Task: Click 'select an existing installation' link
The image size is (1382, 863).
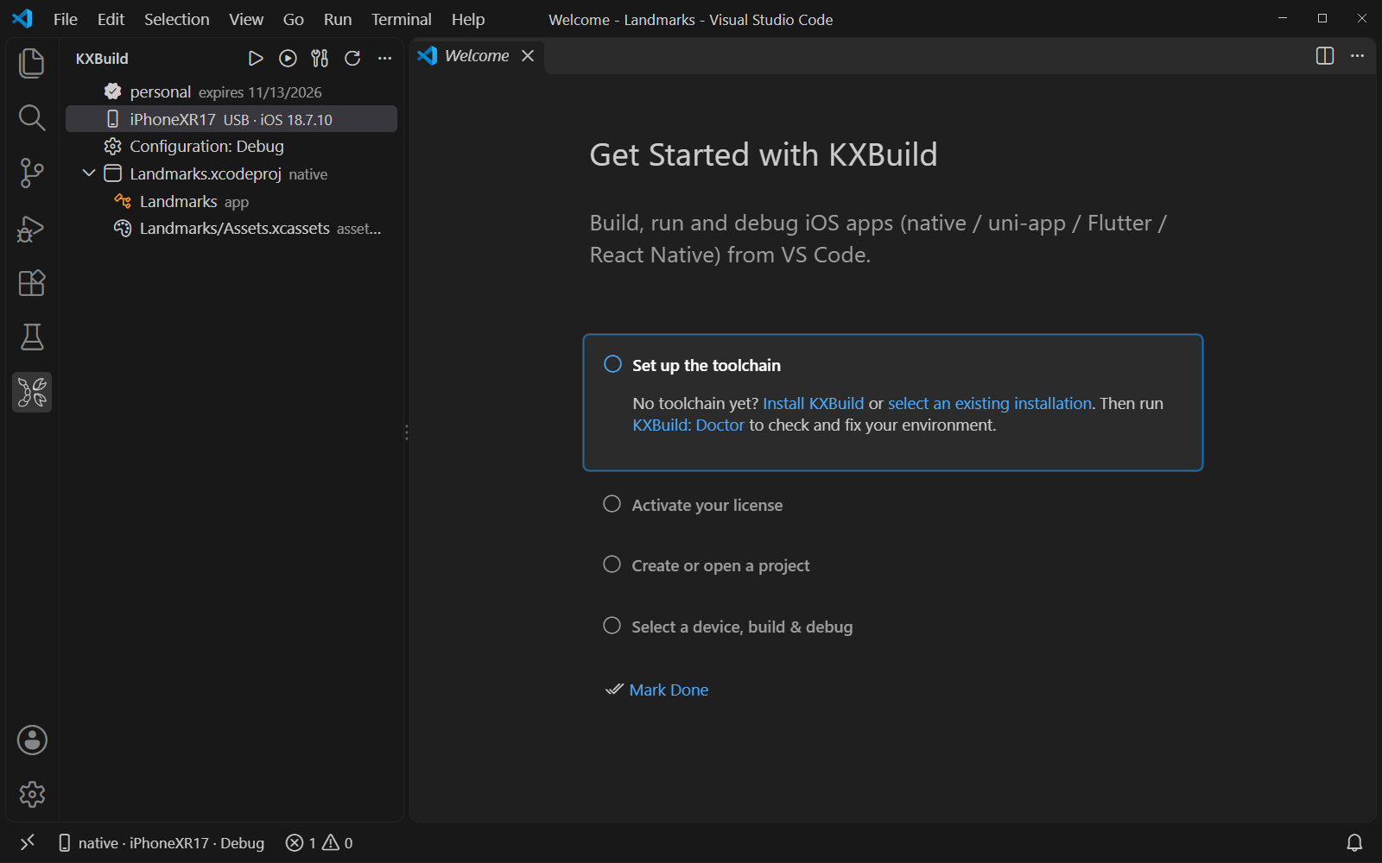Action: 990,404
